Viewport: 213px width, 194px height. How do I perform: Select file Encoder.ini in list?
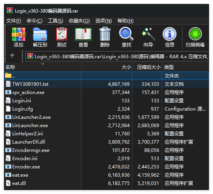pos(106,159)
